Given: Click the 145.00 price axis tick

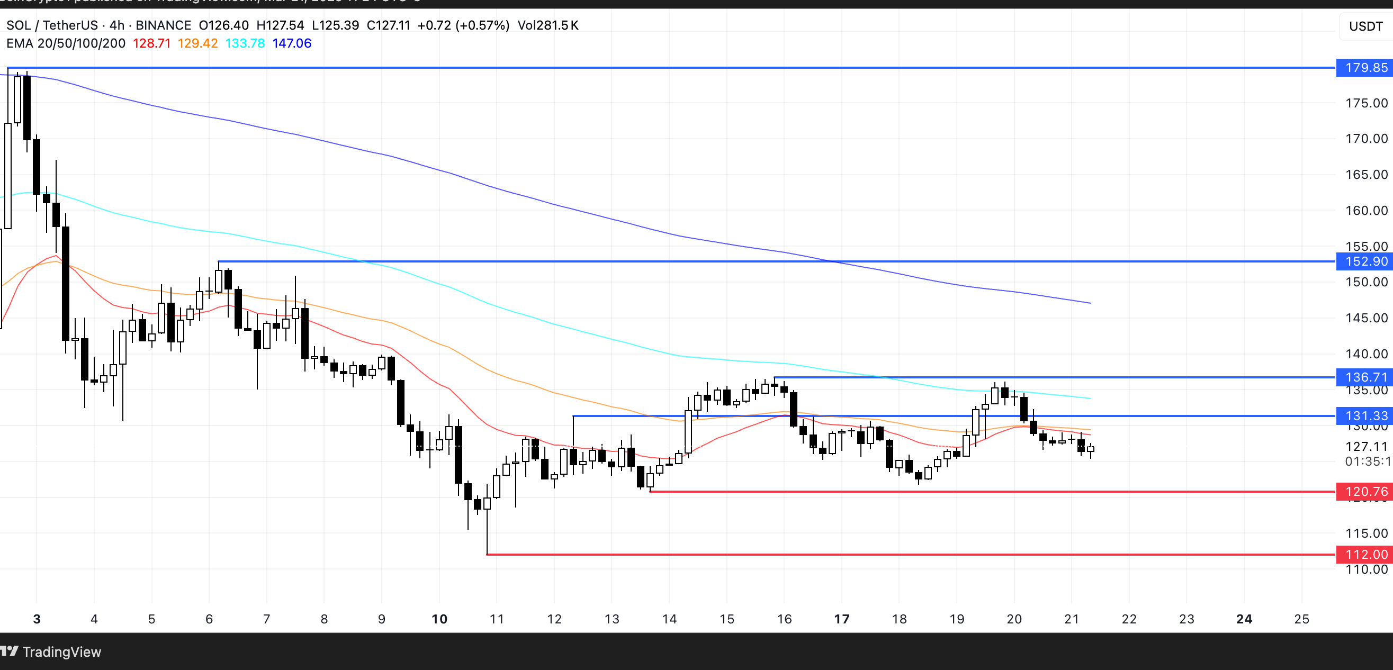Looking at the screenshot, I should 1367,318.
